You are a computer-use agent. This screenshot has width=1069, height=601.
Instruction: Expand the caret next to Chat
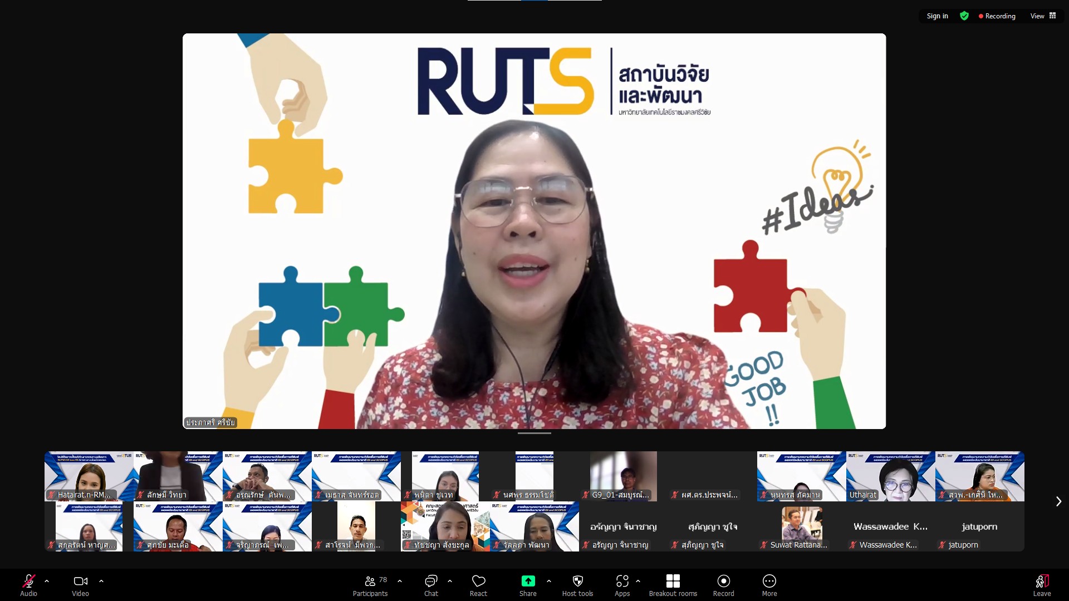point(450,581)
